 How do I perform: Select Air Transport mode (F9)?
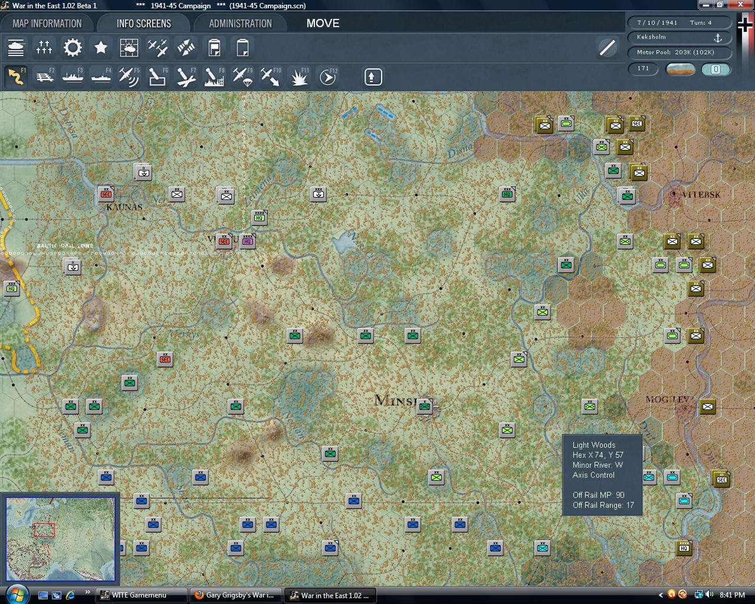pos(242,77)
